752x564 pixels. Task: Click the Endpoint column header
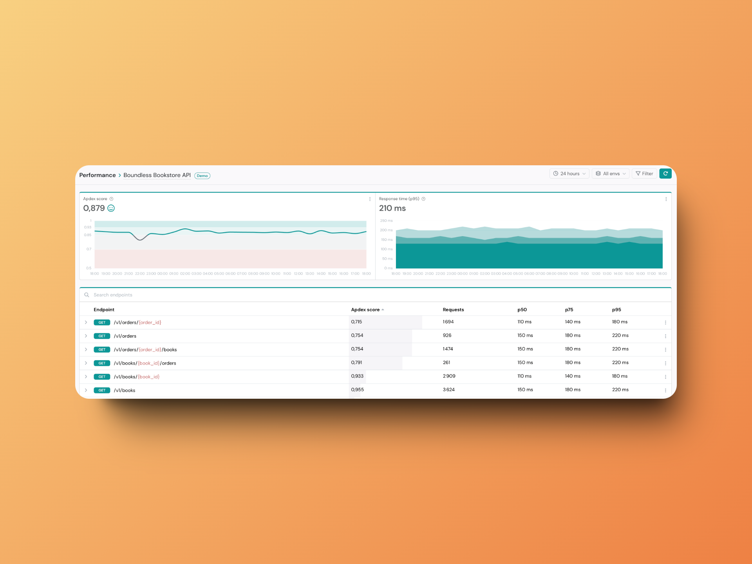104,310
